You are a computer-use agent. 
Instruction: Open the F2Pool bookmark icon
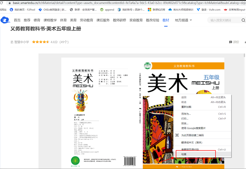11,10
